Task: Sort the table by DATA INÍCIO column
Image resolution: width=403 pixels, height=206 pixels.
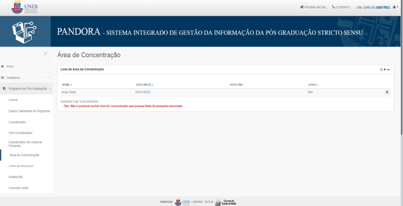Action: click(145, 85)
